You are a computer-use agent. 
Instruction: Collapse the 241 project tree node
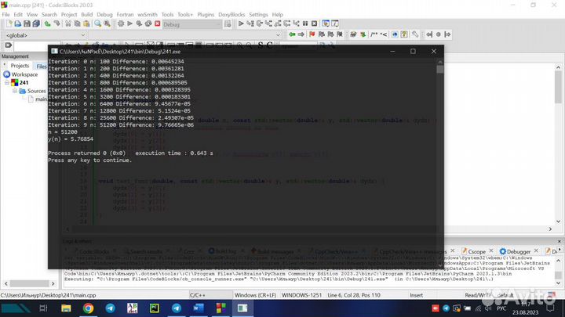point(5,83)
